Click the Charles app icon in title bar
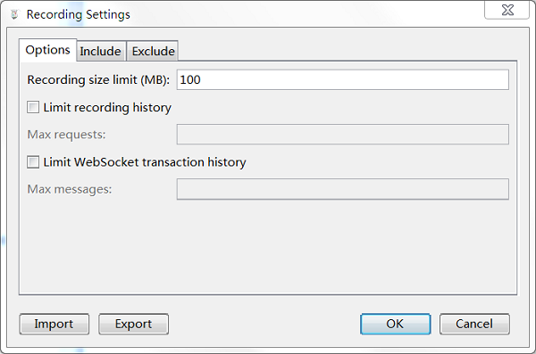The image size is (536, 354). (x=14, y=14)
